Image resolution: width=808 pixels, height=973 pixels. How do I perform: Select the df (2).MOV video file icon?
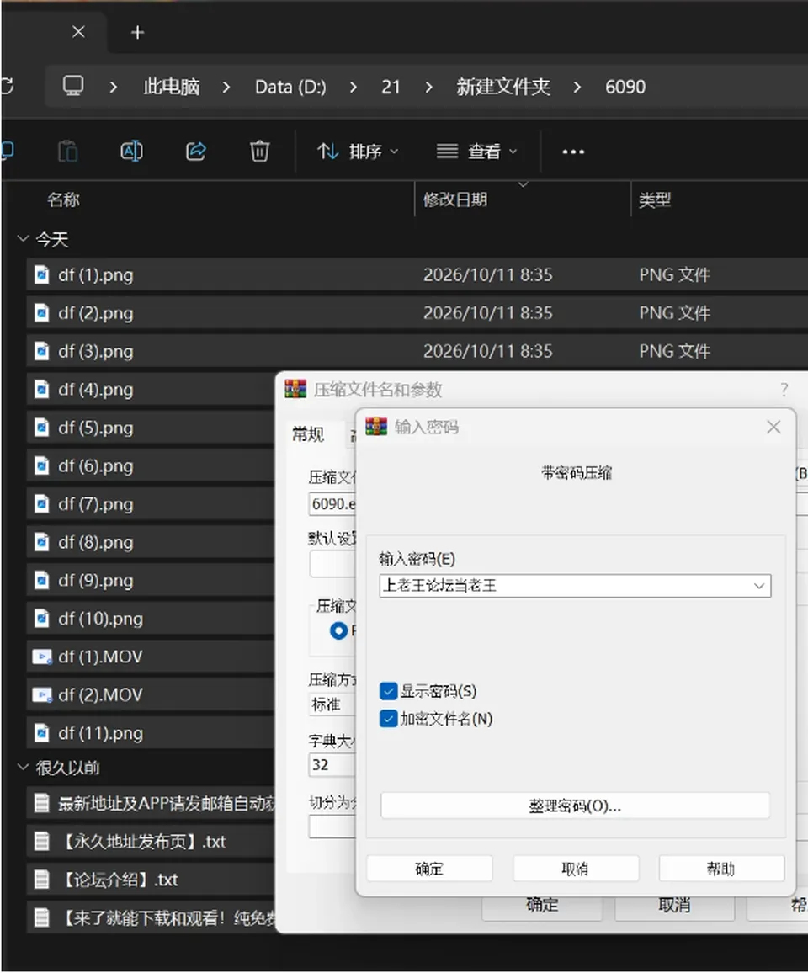coord(41,695)
